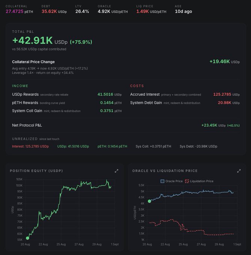Click the INCOME section heading
251x255 pixels.
point(20,86)
